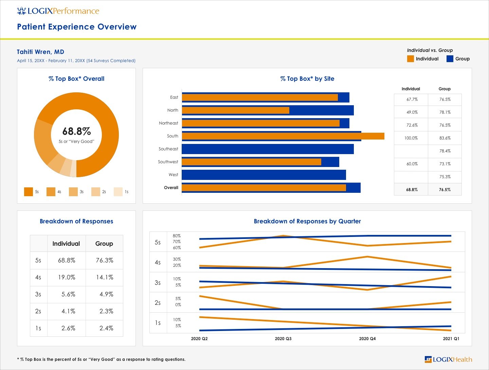Select the orange Individual legend swatch

tap(410, 59)
